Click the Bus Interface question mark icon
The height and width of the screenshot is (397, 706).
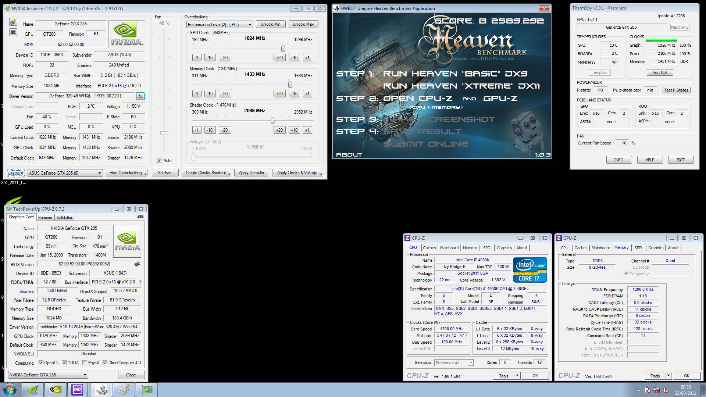pos(140,282)
